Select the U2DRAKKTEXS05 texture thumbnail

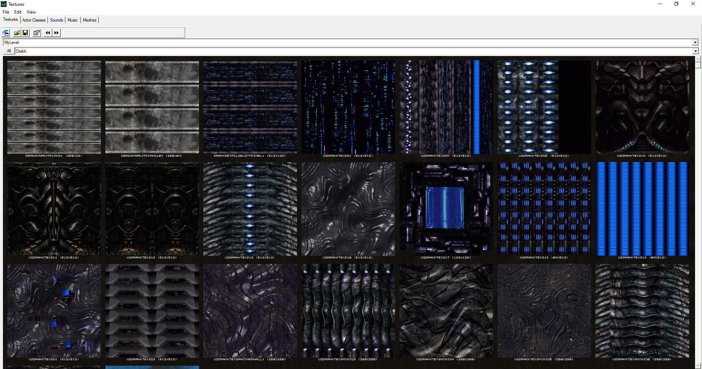544,107
